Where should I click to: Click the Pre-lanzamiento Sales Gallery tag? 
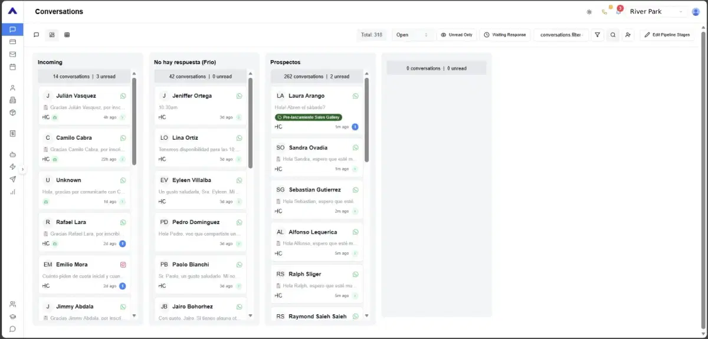tap(309, 117)
